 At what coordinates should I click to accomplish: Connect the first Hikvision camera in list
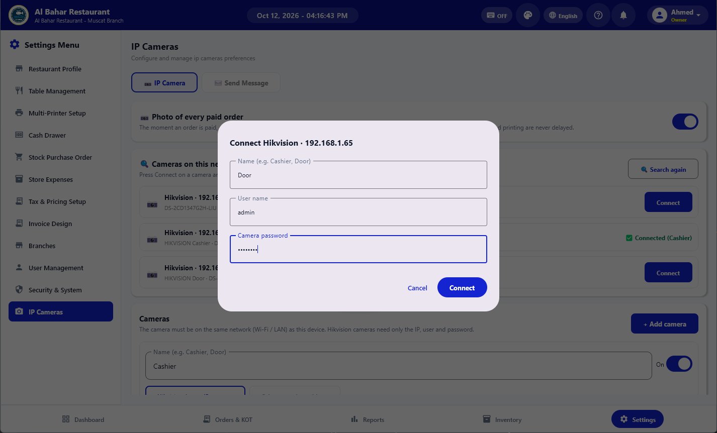pyautogui.click(x=668, y=202)
